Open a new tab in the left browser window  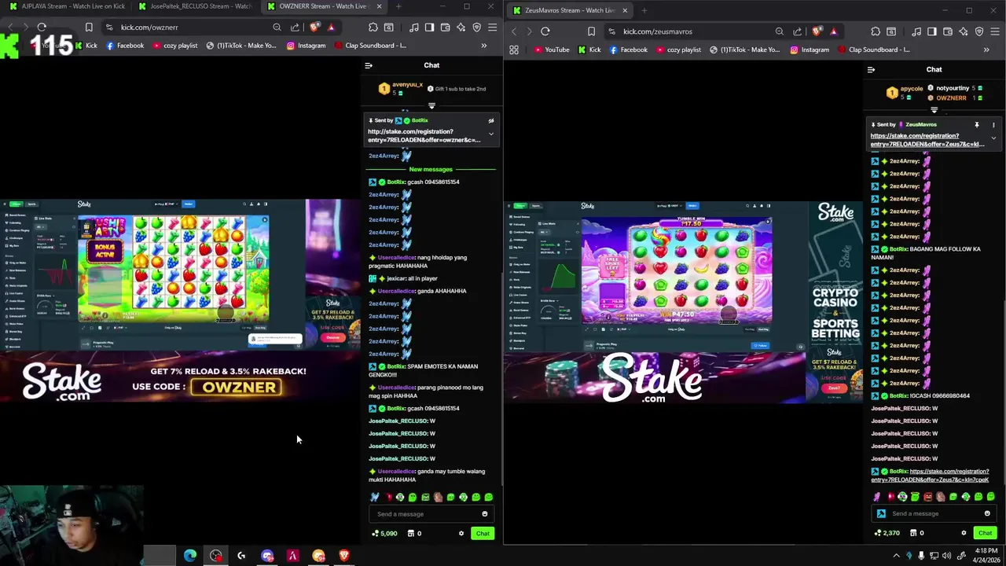[x=398, y=6]
